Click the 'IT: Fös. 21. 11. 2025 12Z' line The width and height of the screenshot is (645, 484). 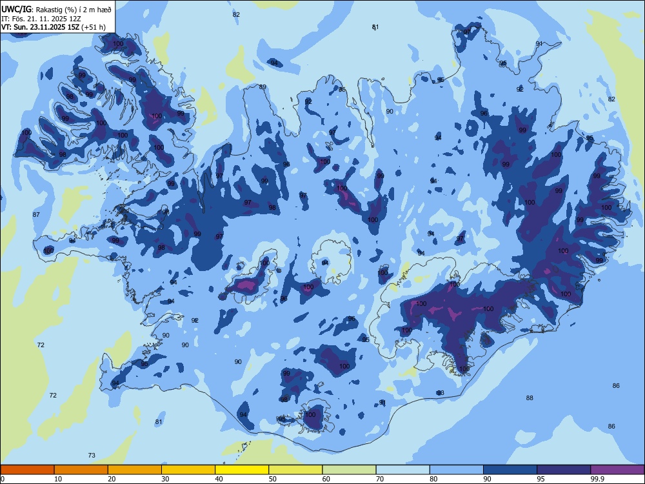41,19
